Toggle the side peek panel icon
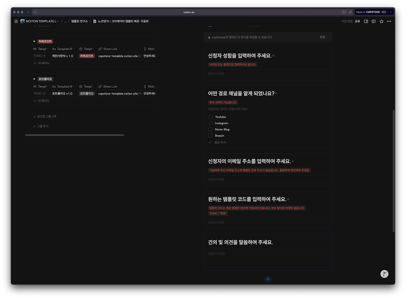406x299 pixels. click(366, 21)
